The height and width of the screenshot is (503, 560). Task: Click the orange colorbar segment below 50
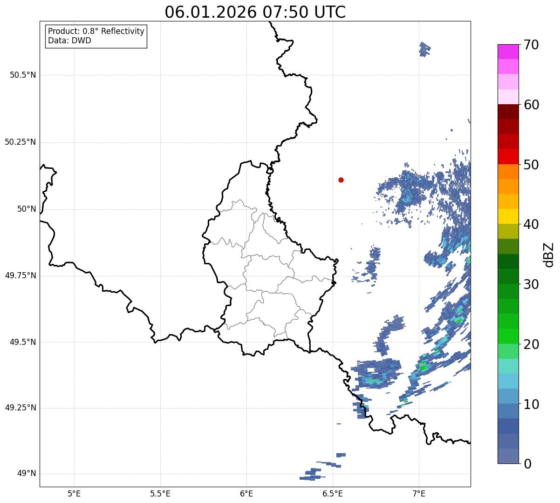pos(508,172)
